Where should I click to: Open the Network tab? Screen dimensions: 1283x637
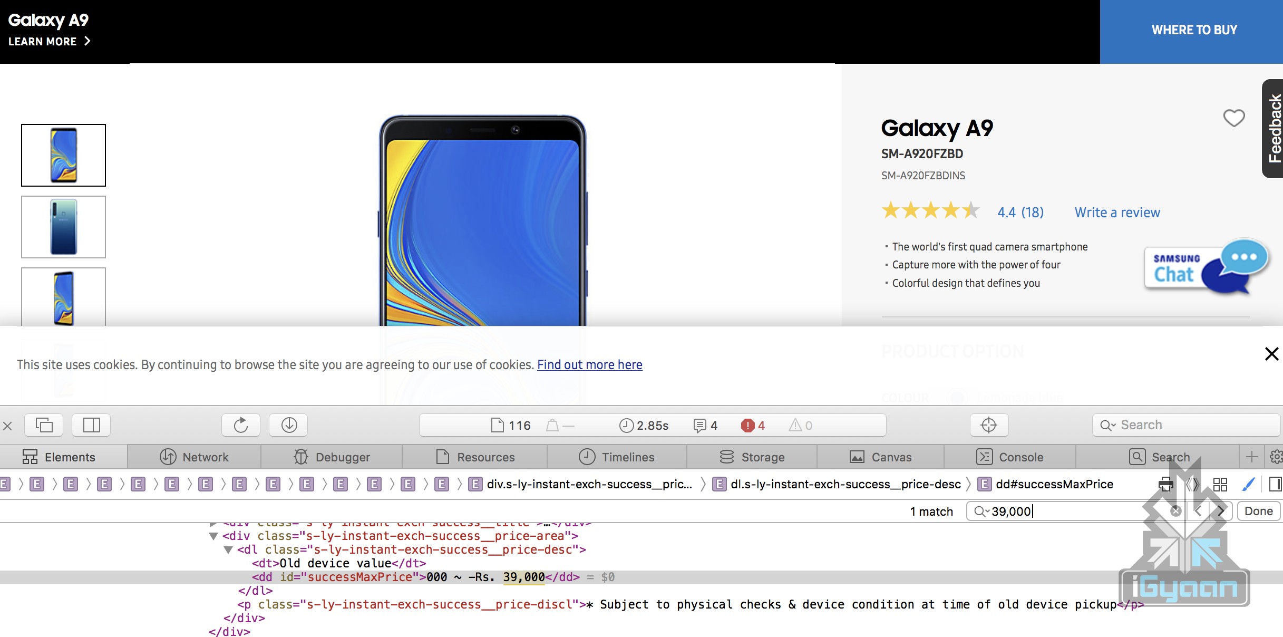(194, 457)
